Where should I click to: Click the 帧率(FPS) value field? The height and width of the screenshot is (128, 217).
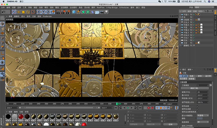203,92
